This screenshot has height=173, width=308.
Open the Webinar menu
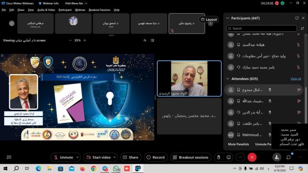coord(80,10)
